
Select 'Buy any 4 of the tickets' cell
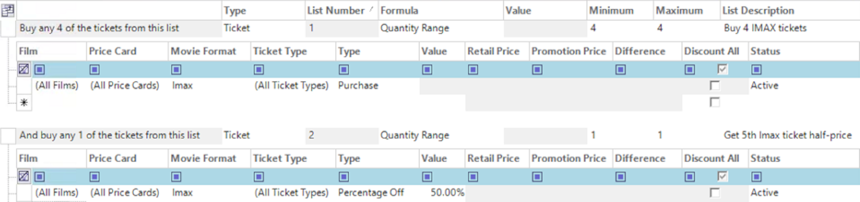pos(119,28)
